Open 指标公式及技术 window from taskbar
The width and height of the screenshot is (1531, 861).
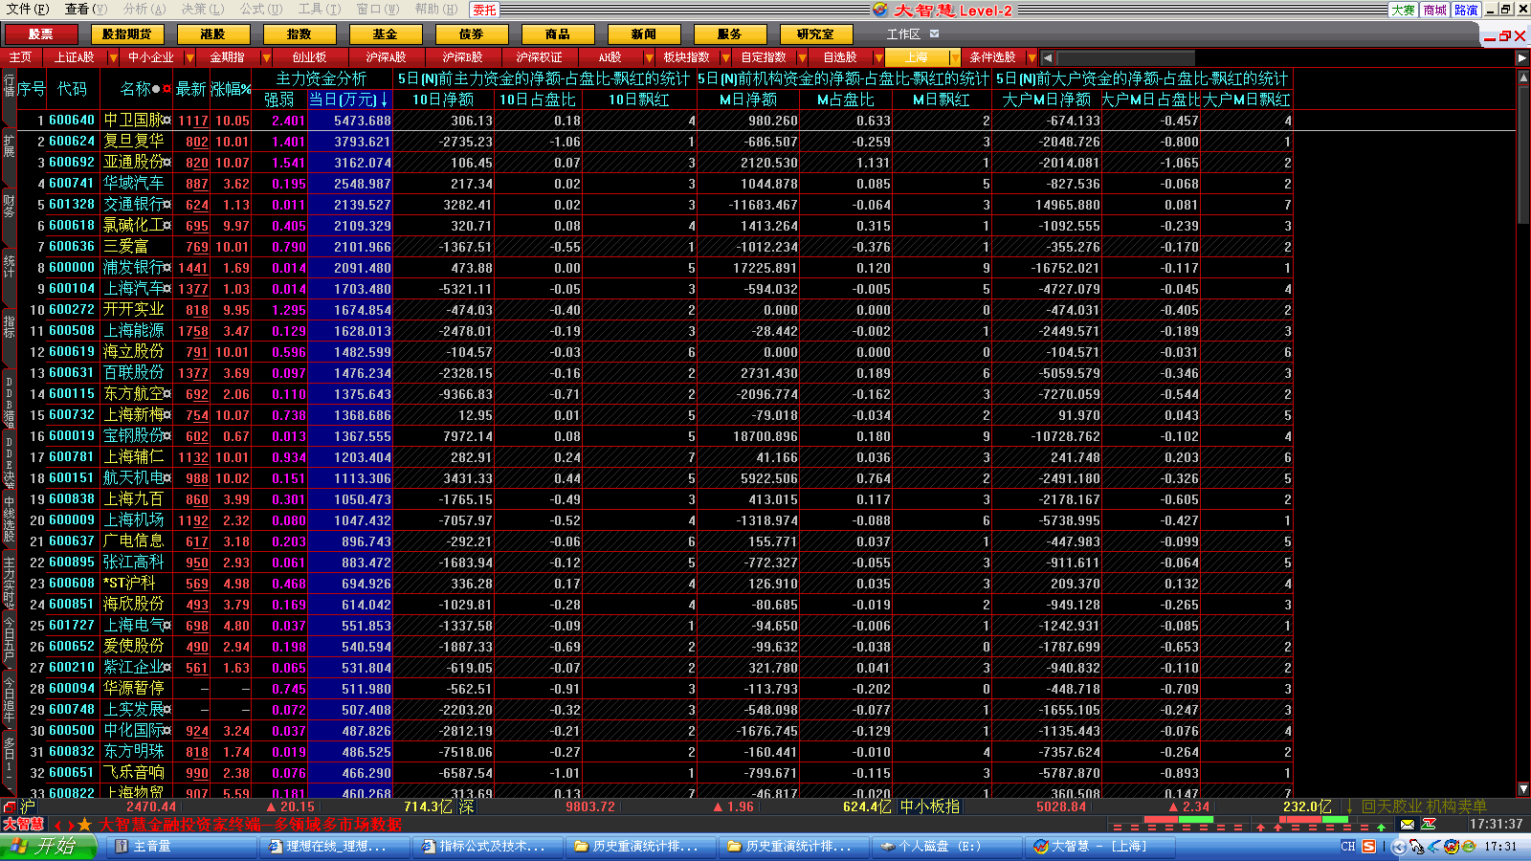point(488,847)
